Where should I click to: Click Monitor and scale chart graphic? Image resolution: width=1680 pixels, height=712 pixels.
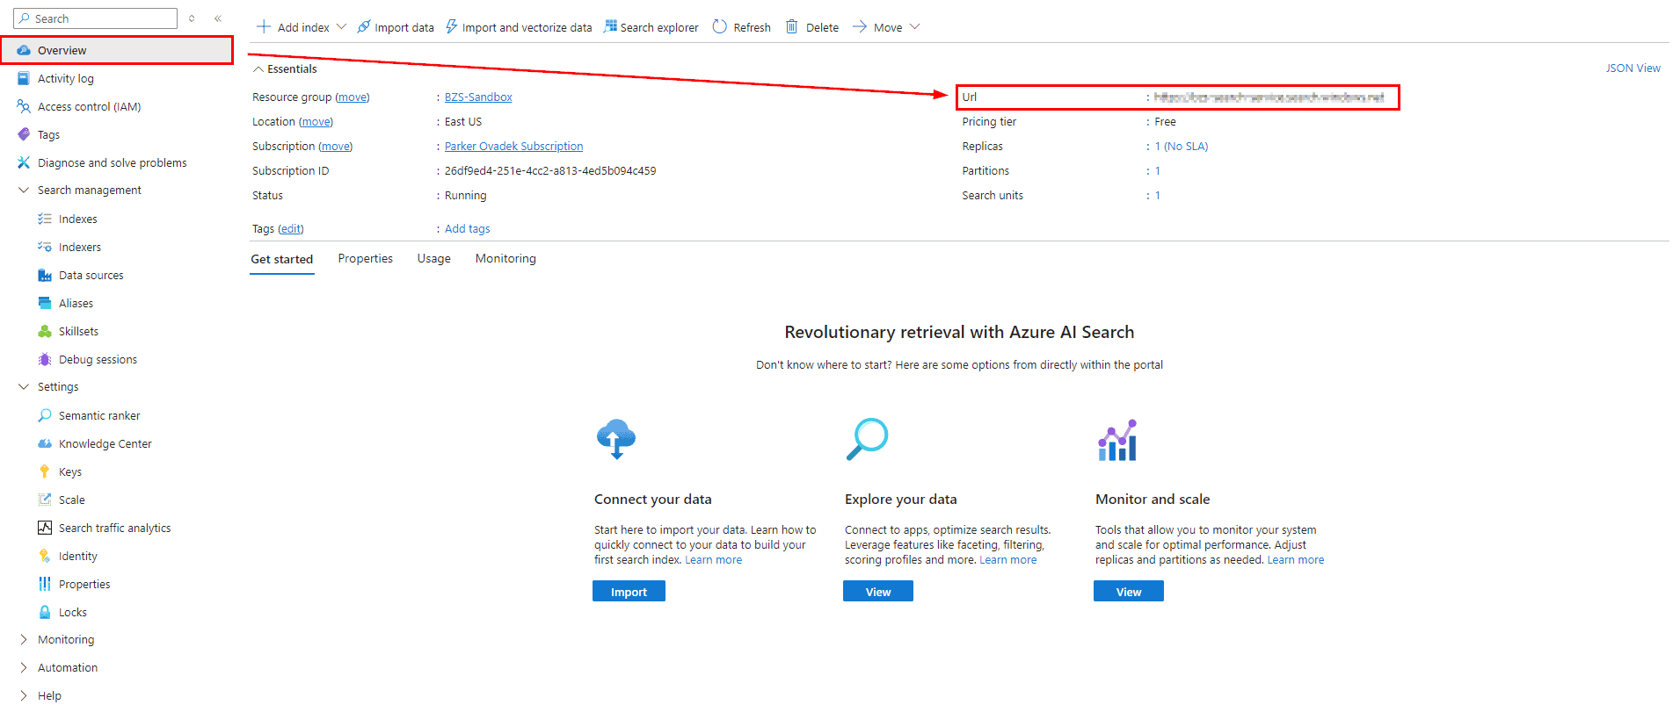click(1117, 440)
